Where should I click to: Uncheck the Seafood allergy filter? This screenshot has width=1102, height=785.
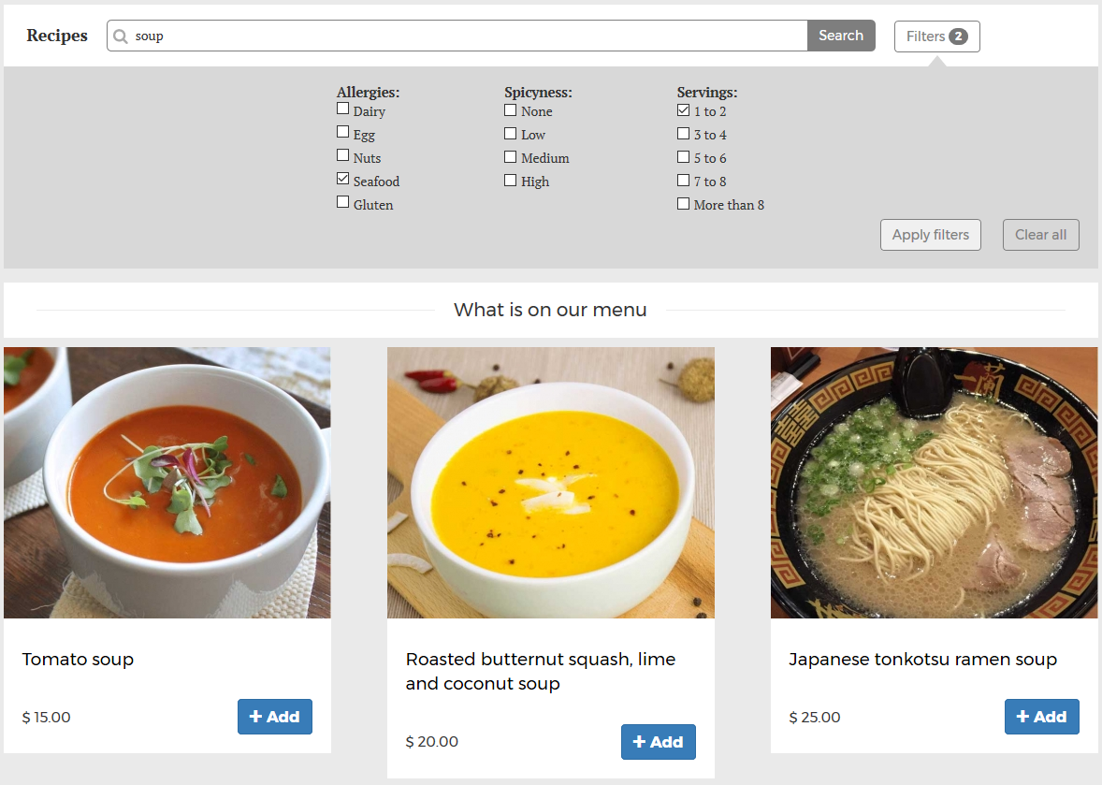tap(342, 179)
